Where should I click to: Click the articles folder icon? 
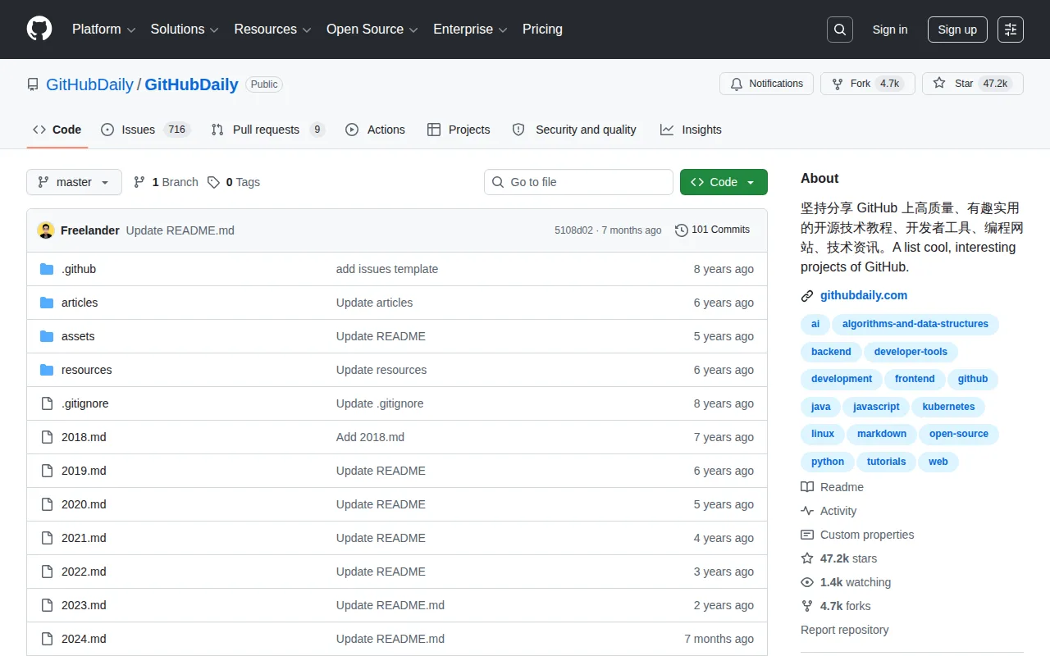(x=47, y=303)
